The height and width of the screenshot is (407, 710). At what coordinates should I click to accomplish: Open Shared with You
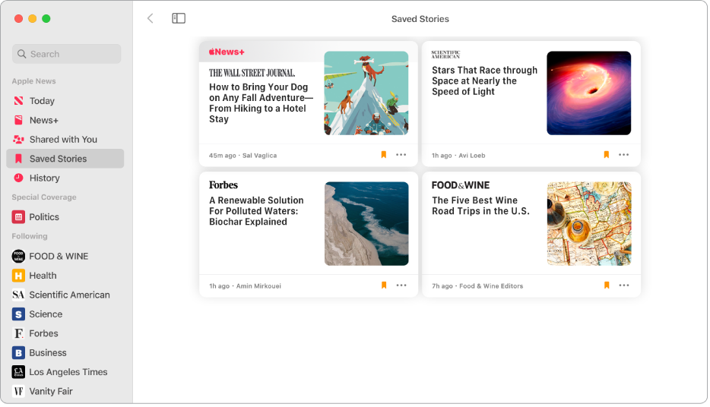[65, 139]
